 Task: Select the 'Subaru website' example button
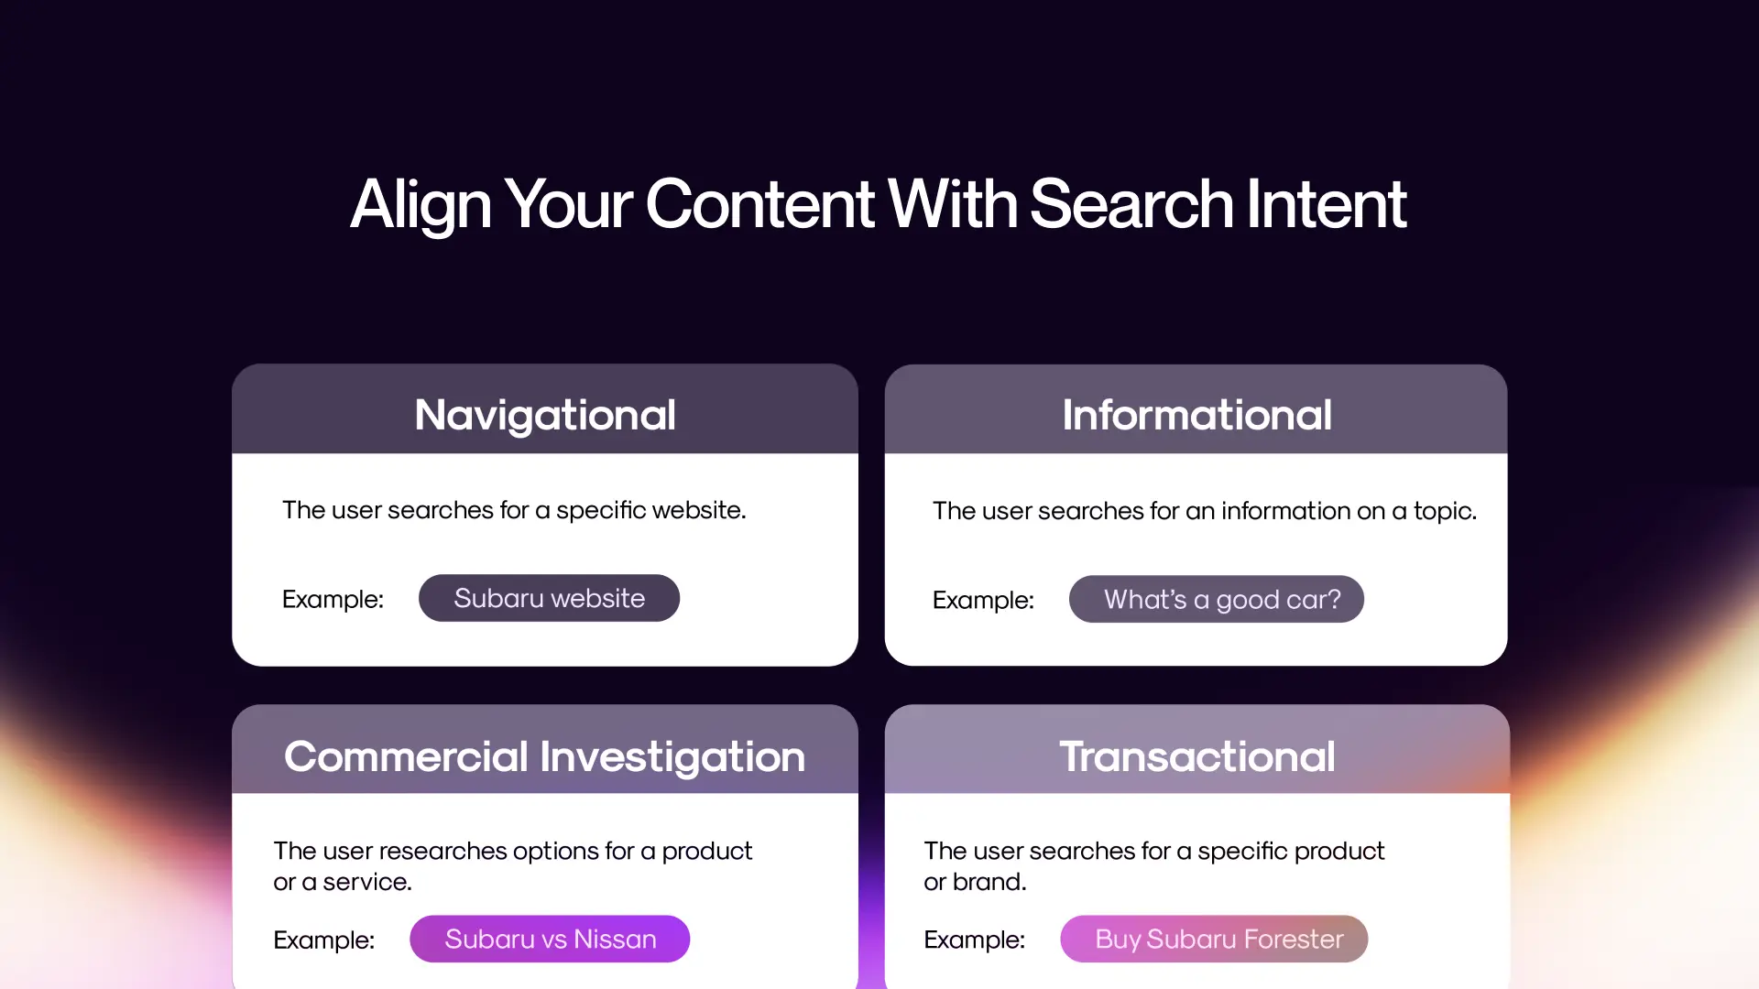549,598
